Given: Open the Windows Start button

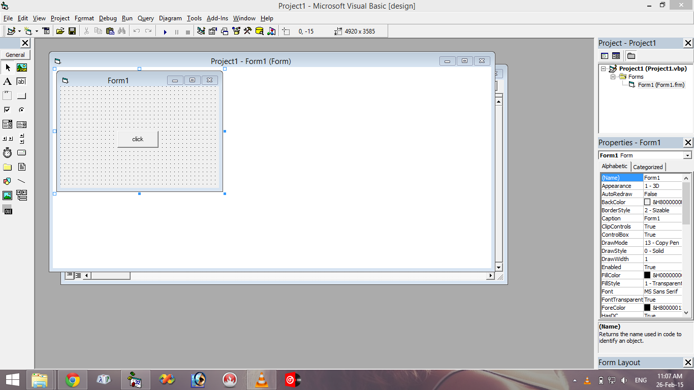Looking at the screenshot, I should pos(13,380).
